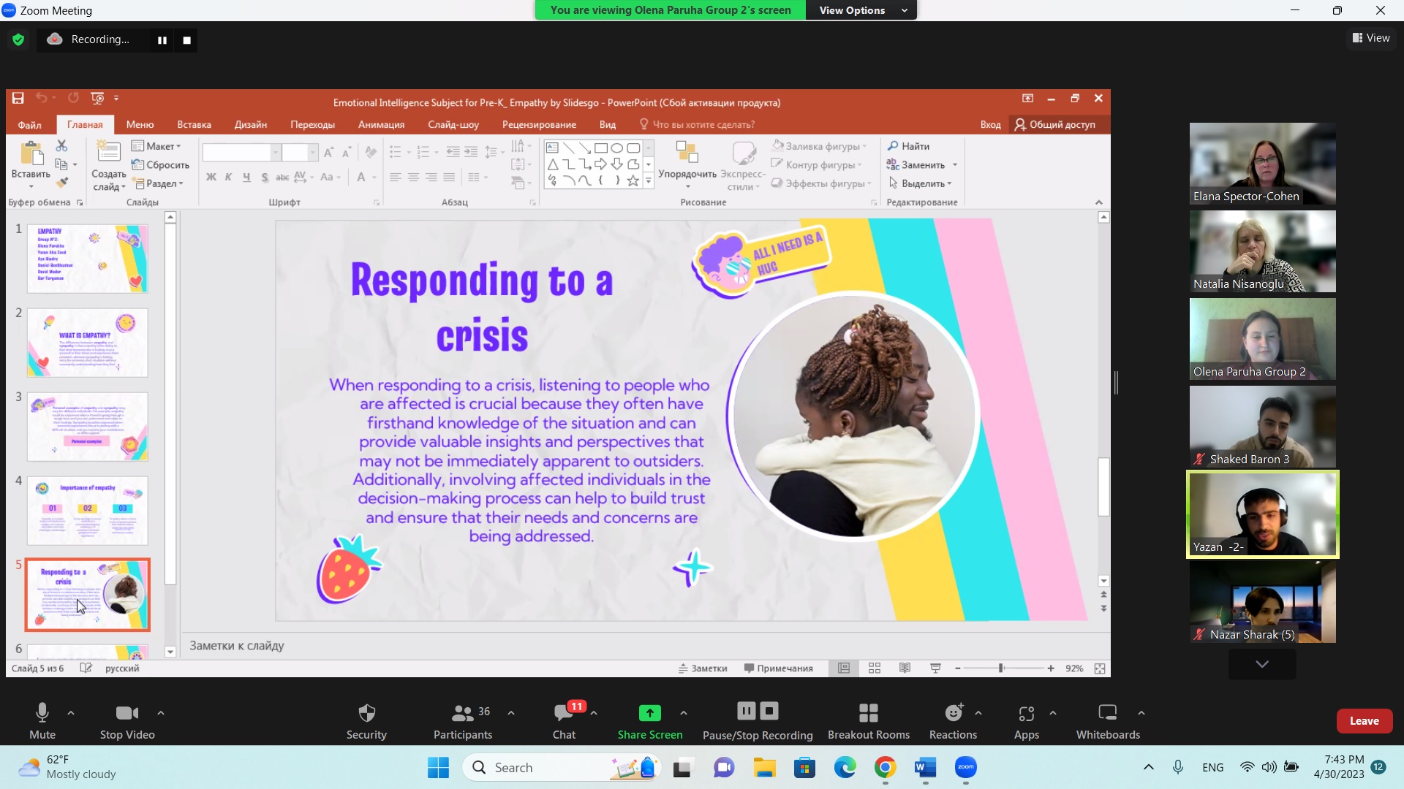The image size is (1404, 789).
Task: Click the Вставить paste button
Action: pos(31,164)
